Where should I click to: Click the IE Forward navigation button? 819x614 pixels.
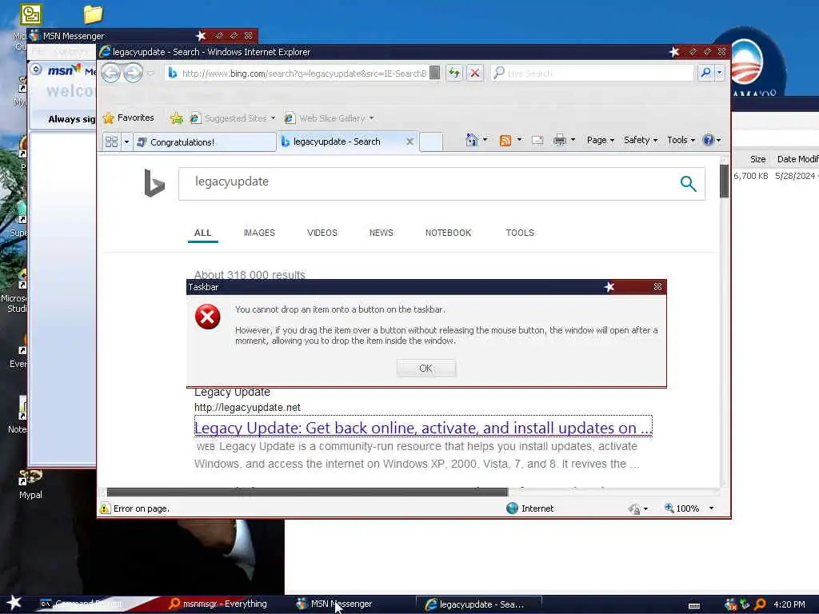(134, 73)
